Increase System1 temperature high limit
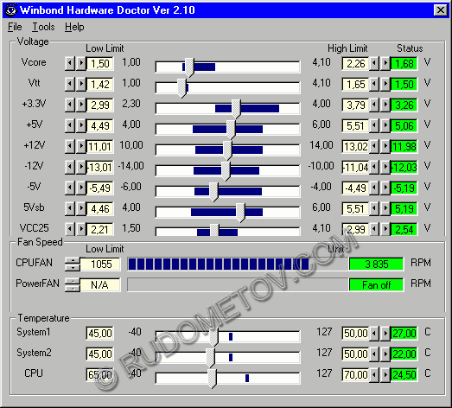 tap(385, 334)
